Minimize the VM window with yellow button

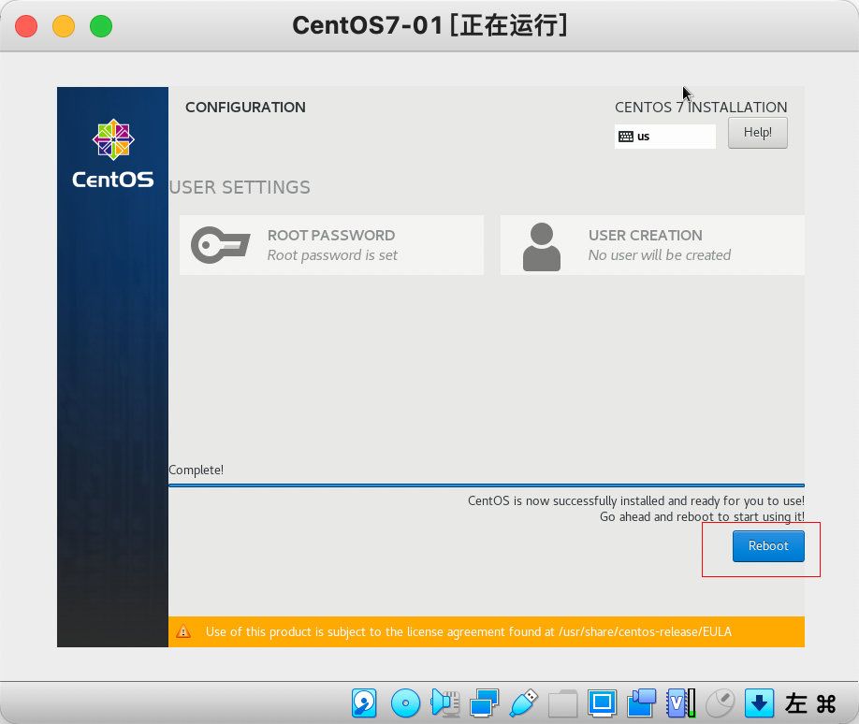coord(64,26)
